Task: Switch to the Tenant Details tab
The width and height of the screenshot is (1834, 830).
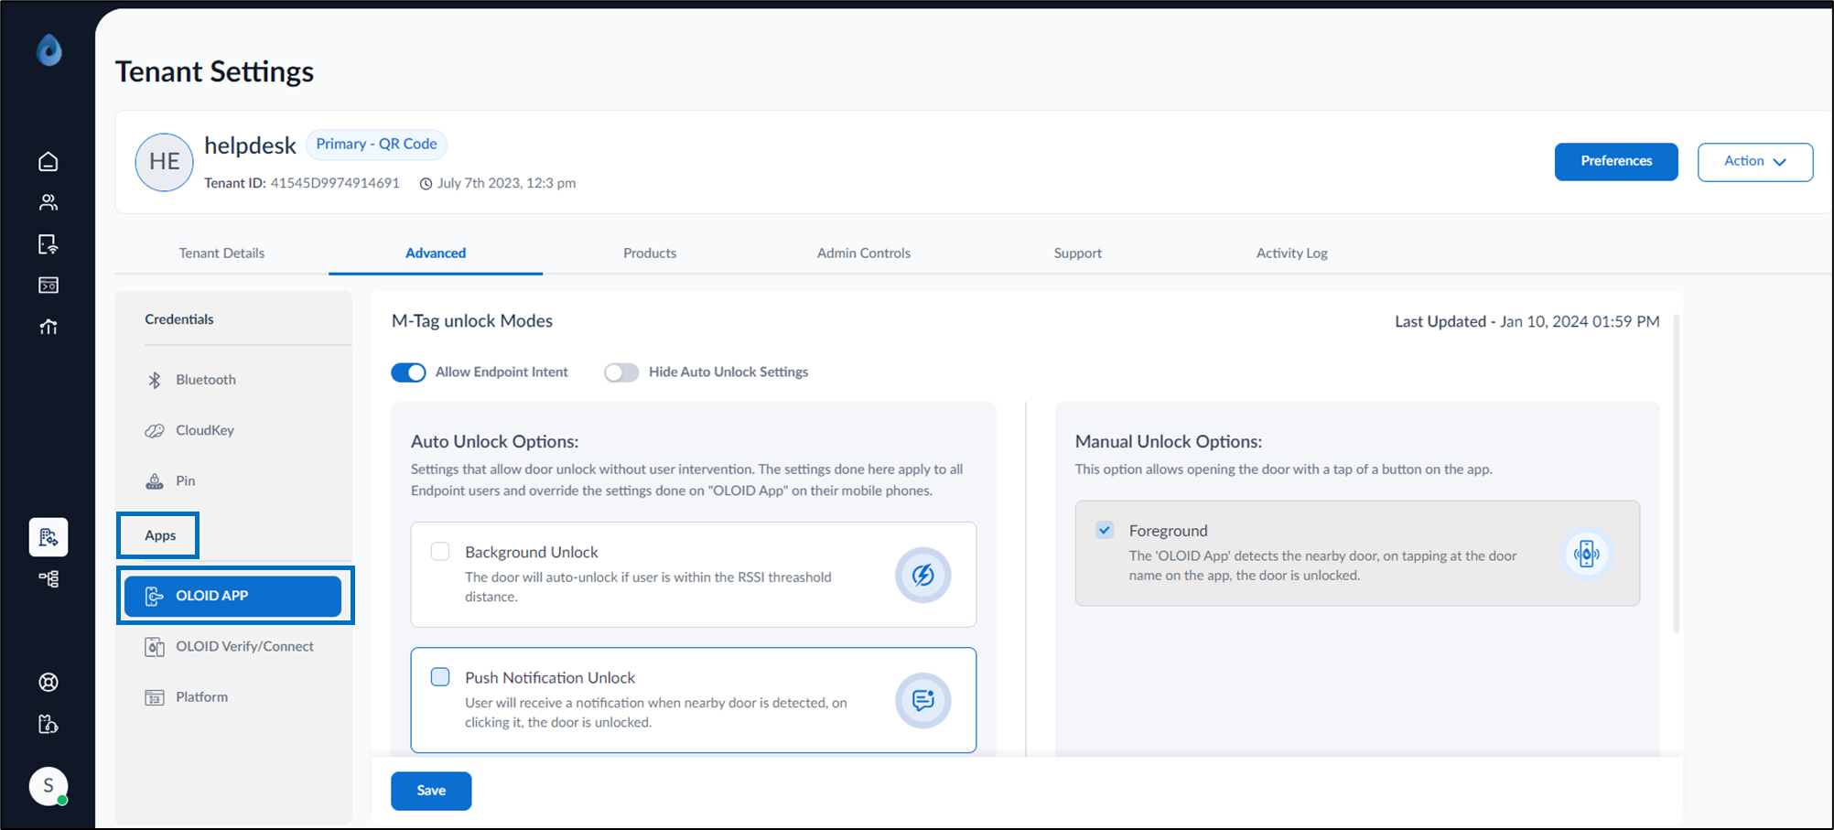Action: click(x=221, y=253)
